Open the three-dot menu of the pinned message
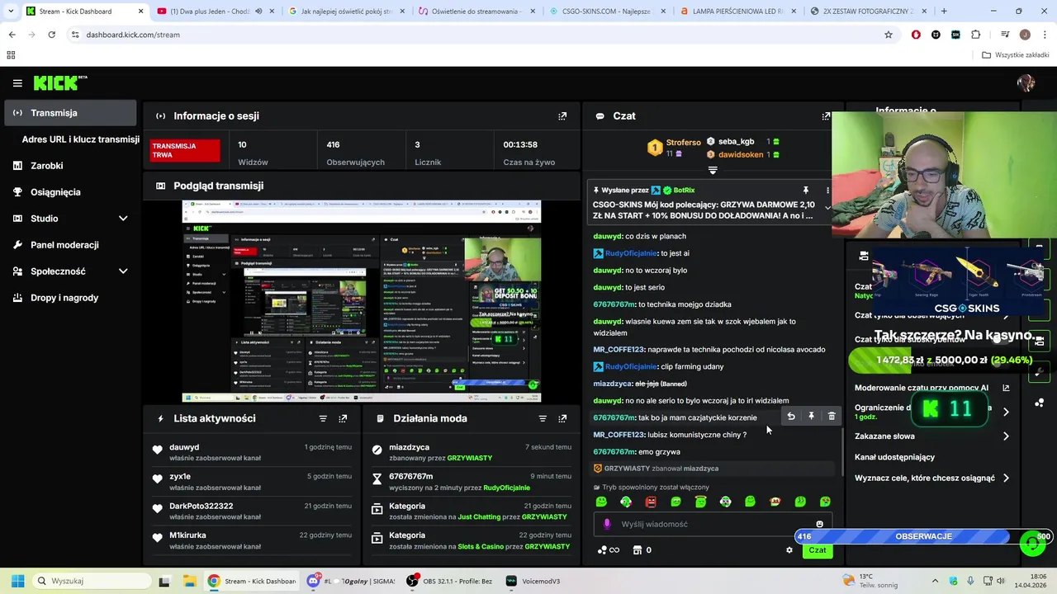This screenshot has width=1057, height=594. tap(827, 191)
